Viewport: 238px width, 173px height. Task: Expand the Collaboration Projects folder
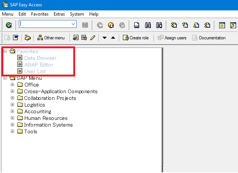(x=13, y=98)
